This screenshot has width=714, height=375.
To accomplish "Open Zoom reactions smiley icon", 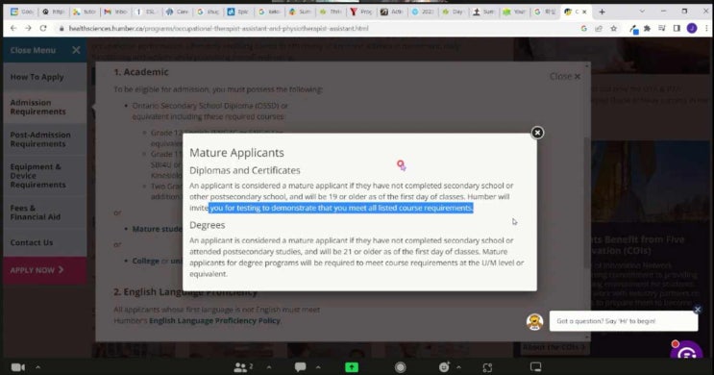I will [x=444, y=366].
